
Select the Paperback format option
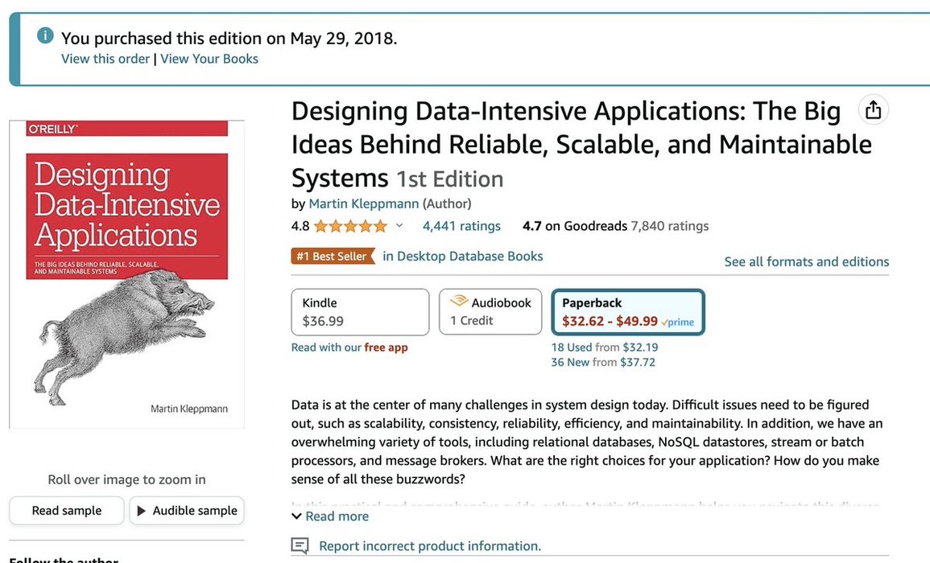[628, 312]
